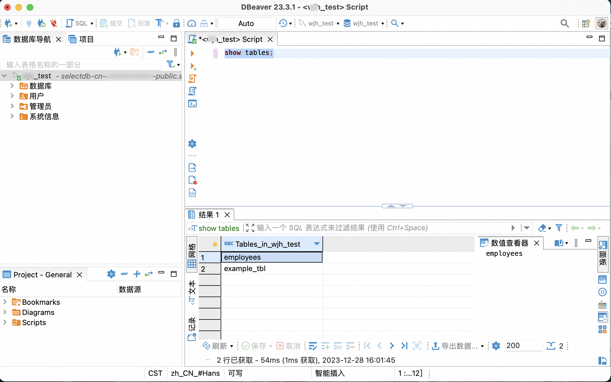Screen dimensions: 611x382
Task: Switch results view to 文本 mode
Action: point(192,292)
